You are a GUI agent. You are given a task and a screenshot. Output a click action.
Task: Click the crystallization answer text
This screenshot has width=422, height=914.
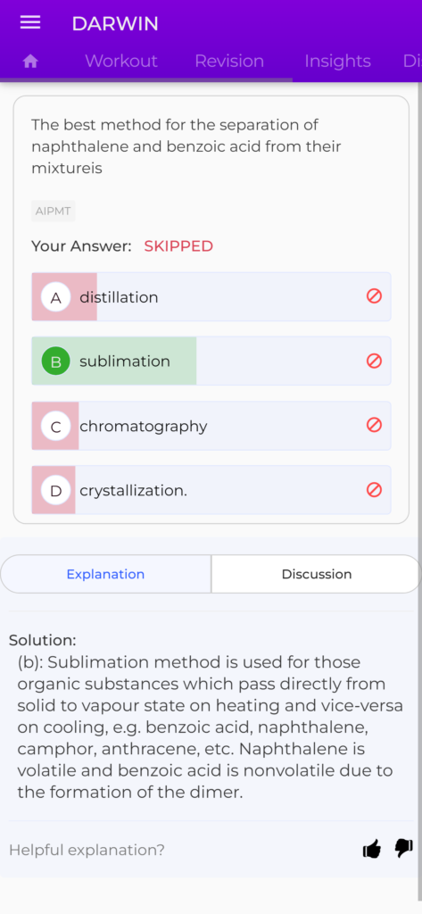pyautogui.click(x=134, y=491)
